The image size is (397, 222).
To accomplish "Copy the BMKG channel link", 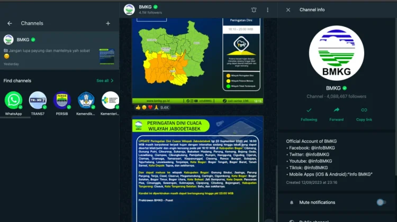I will pyautogui.click(x=364, y=114).
